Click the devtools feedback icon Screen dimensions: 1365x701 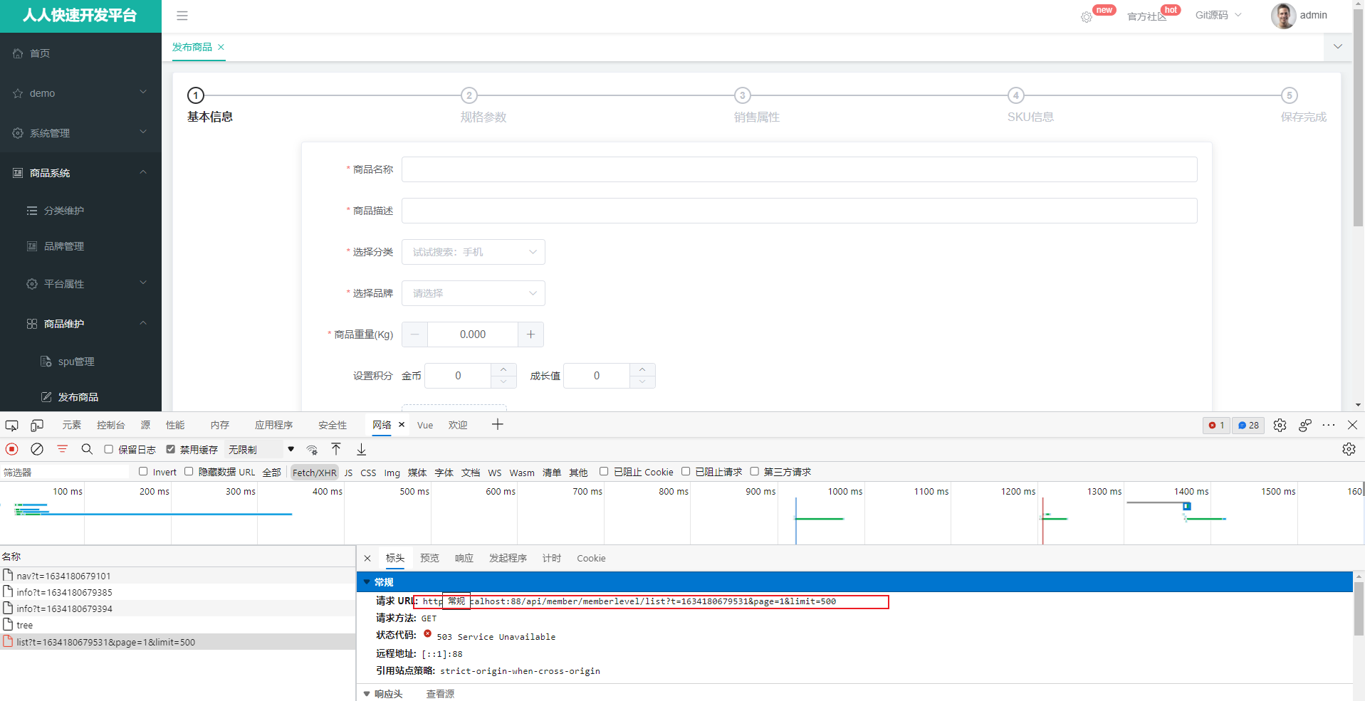click(x=1305, y=425)
